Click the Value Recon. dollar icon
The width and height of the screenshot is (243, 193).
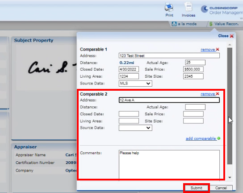pyautogui.click(x=211, y=24)
